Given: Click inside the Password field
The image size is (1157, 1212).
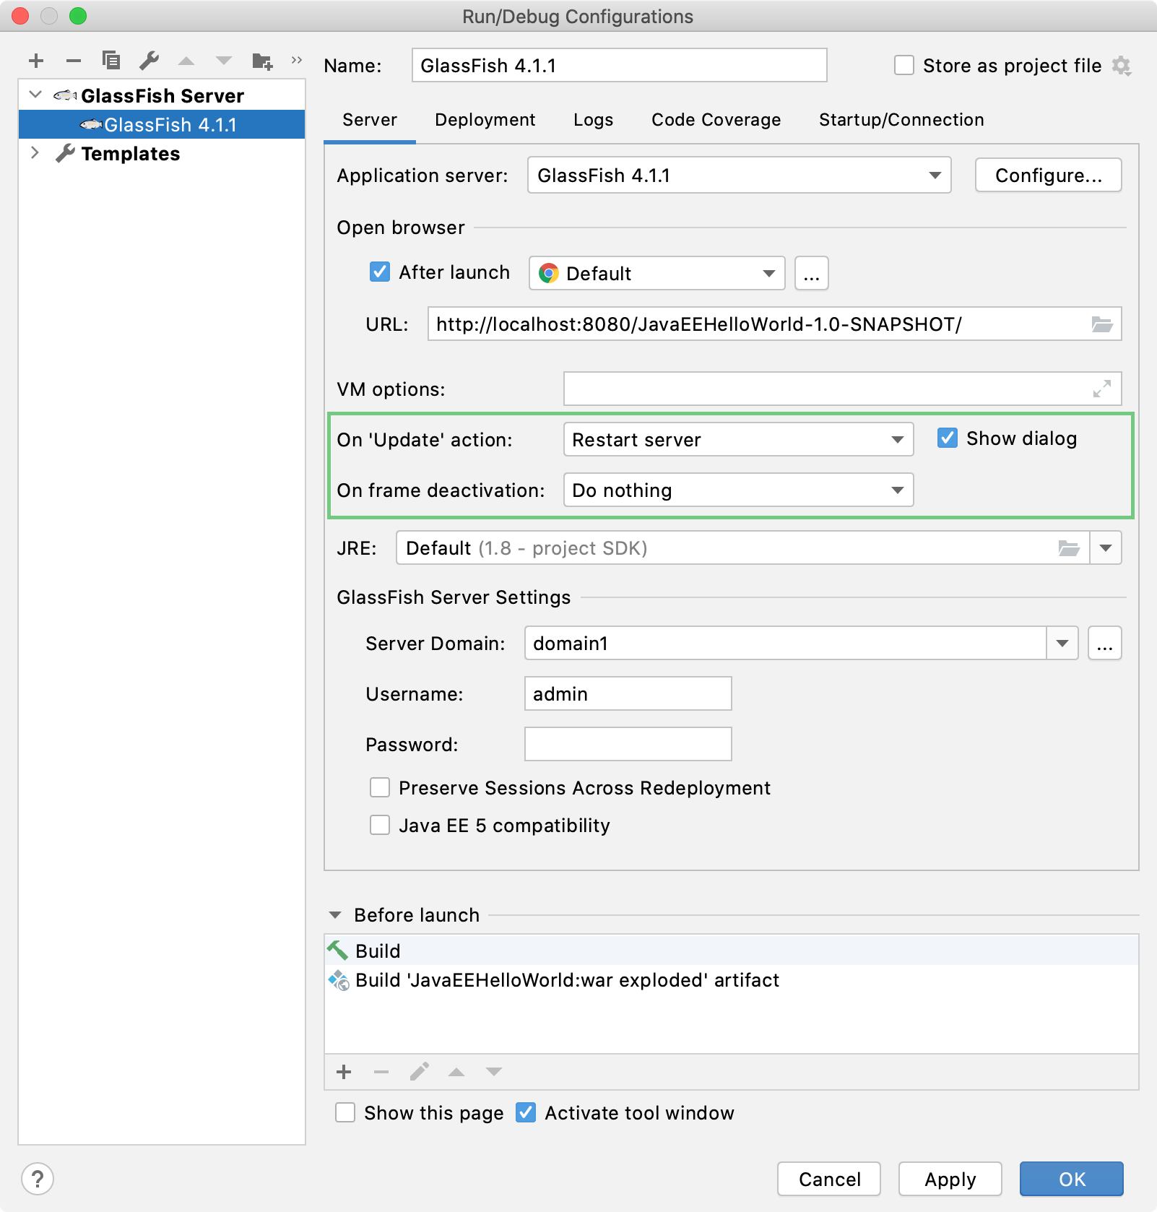Looking at the screenshot, I should coord(627,743).
